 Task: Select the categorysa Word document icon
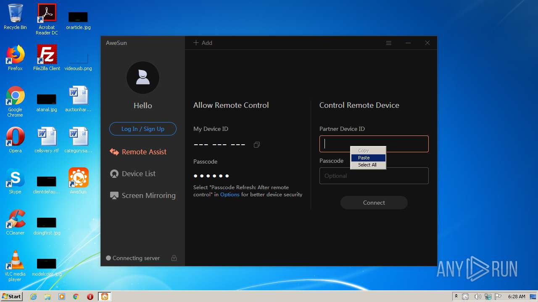78,140
